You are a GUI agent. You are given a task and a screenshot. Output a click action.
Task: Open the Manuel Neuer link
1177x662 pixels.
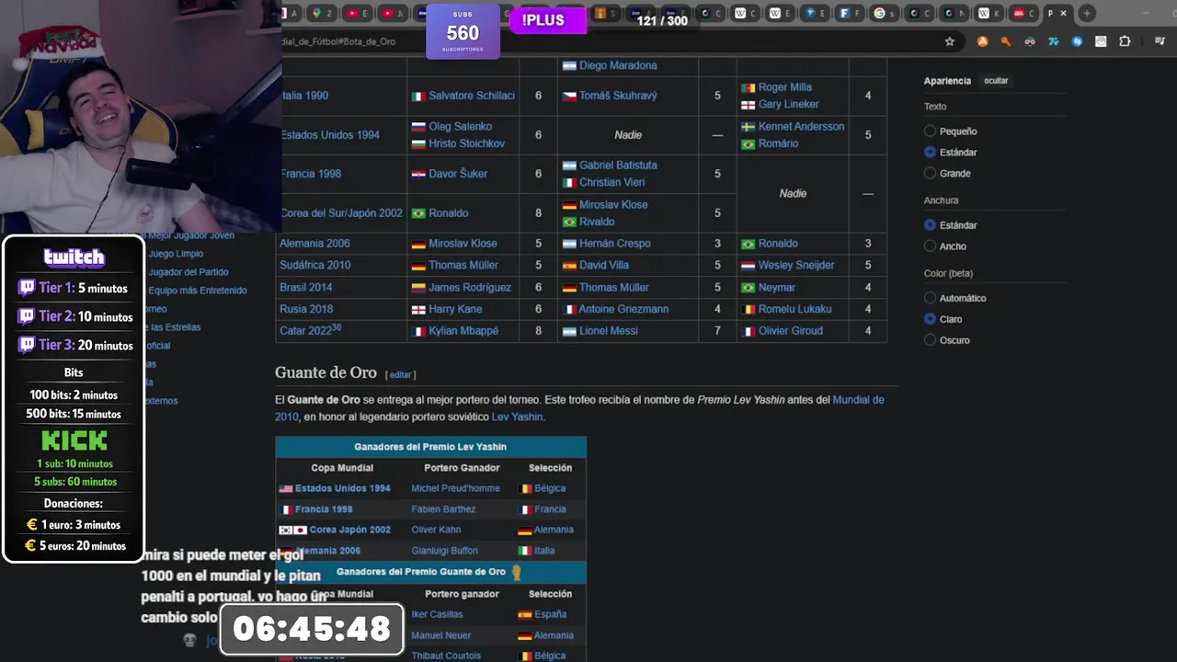(x=440, y=635)
